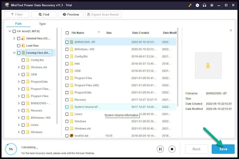Select the ProgramData row in file list
Image resolution: width=239 pixels, height=159 pixels.
tap(120, 93)
